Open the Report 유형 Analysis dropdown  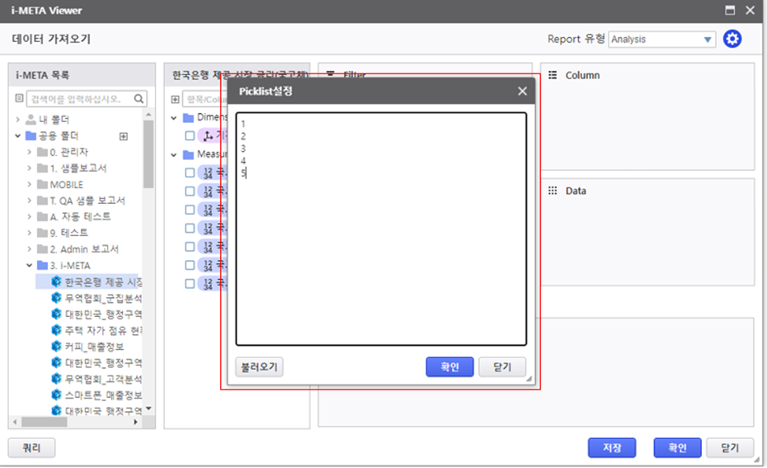(x=708, y=40)
